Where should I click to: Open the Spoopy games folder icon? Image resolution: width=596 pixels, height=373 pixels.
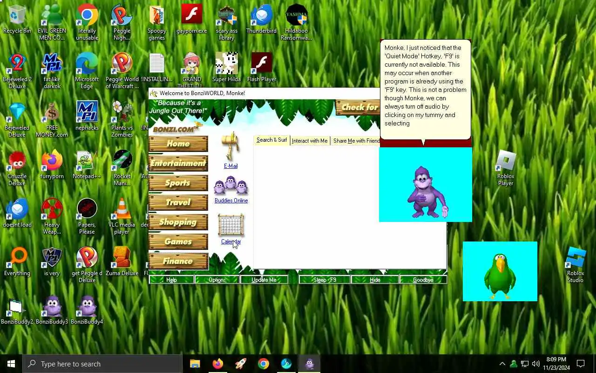coord(157,22)
